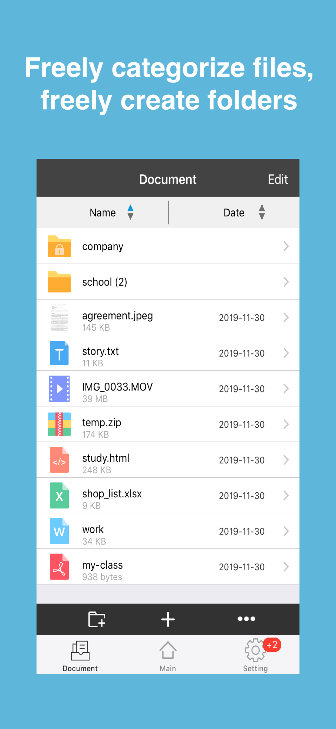The width and height of the screenshot is (336, 729).
Task: Add a new file with the plus icon
Action: 168,619
